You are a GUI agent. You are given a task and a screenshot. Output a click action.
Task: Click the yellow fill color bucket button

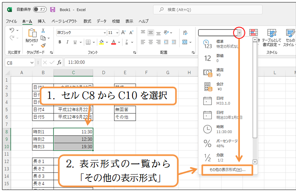pos(101,42)
